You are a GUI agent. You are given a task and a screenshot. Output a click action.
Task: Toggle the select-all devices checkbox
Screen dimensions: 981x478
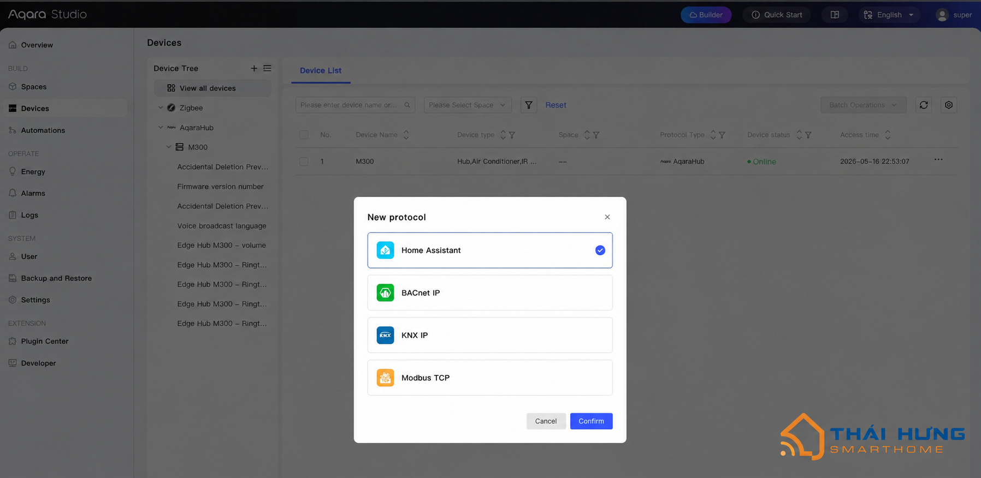click(x=304, y=135)
